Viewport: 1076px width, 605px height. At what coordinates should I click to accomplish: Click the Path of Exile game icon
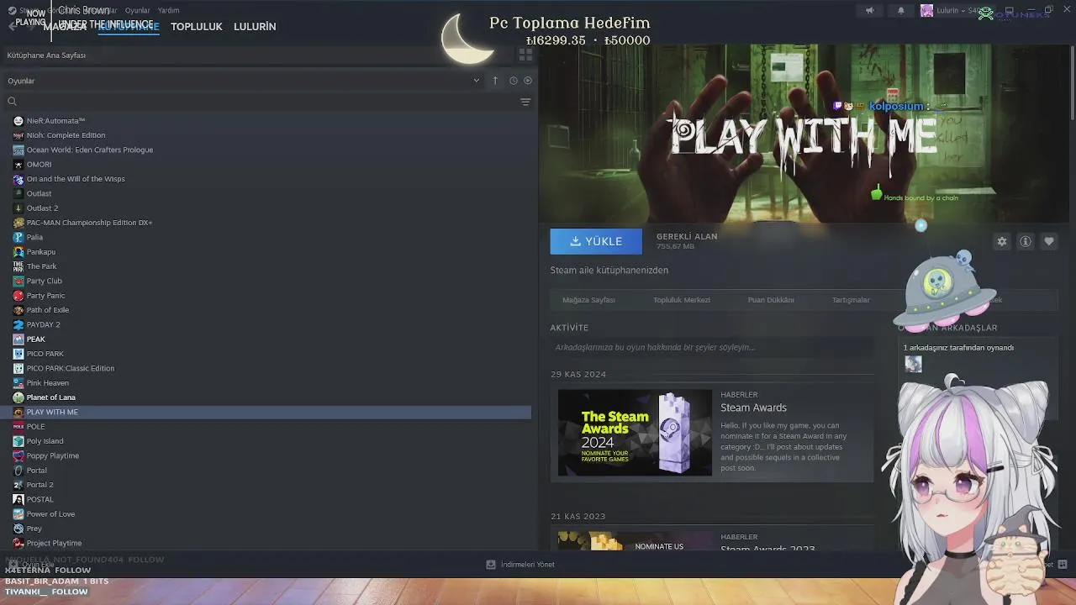tap(18, 310)
